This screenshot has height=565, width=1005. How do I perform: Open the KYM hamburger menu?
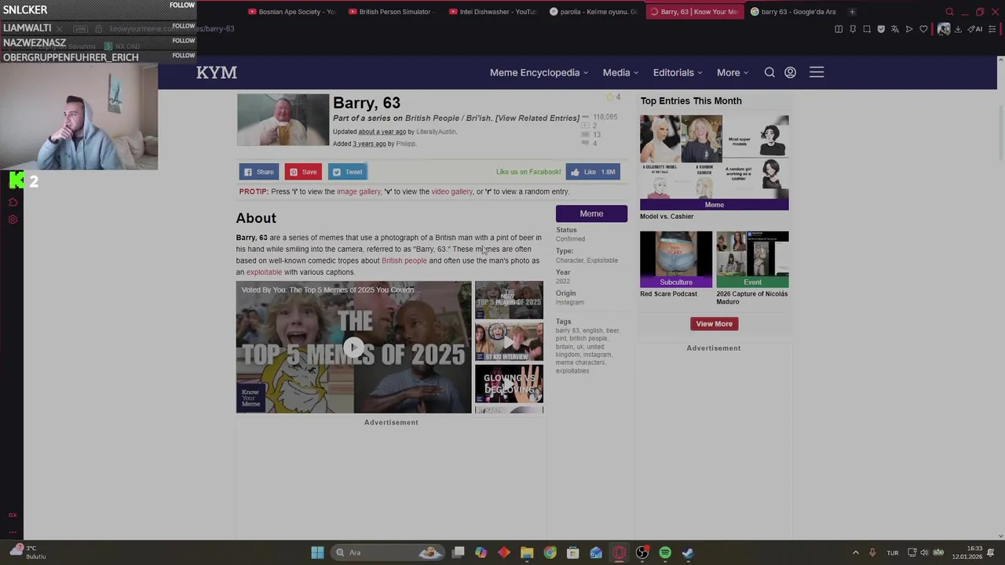817,72
